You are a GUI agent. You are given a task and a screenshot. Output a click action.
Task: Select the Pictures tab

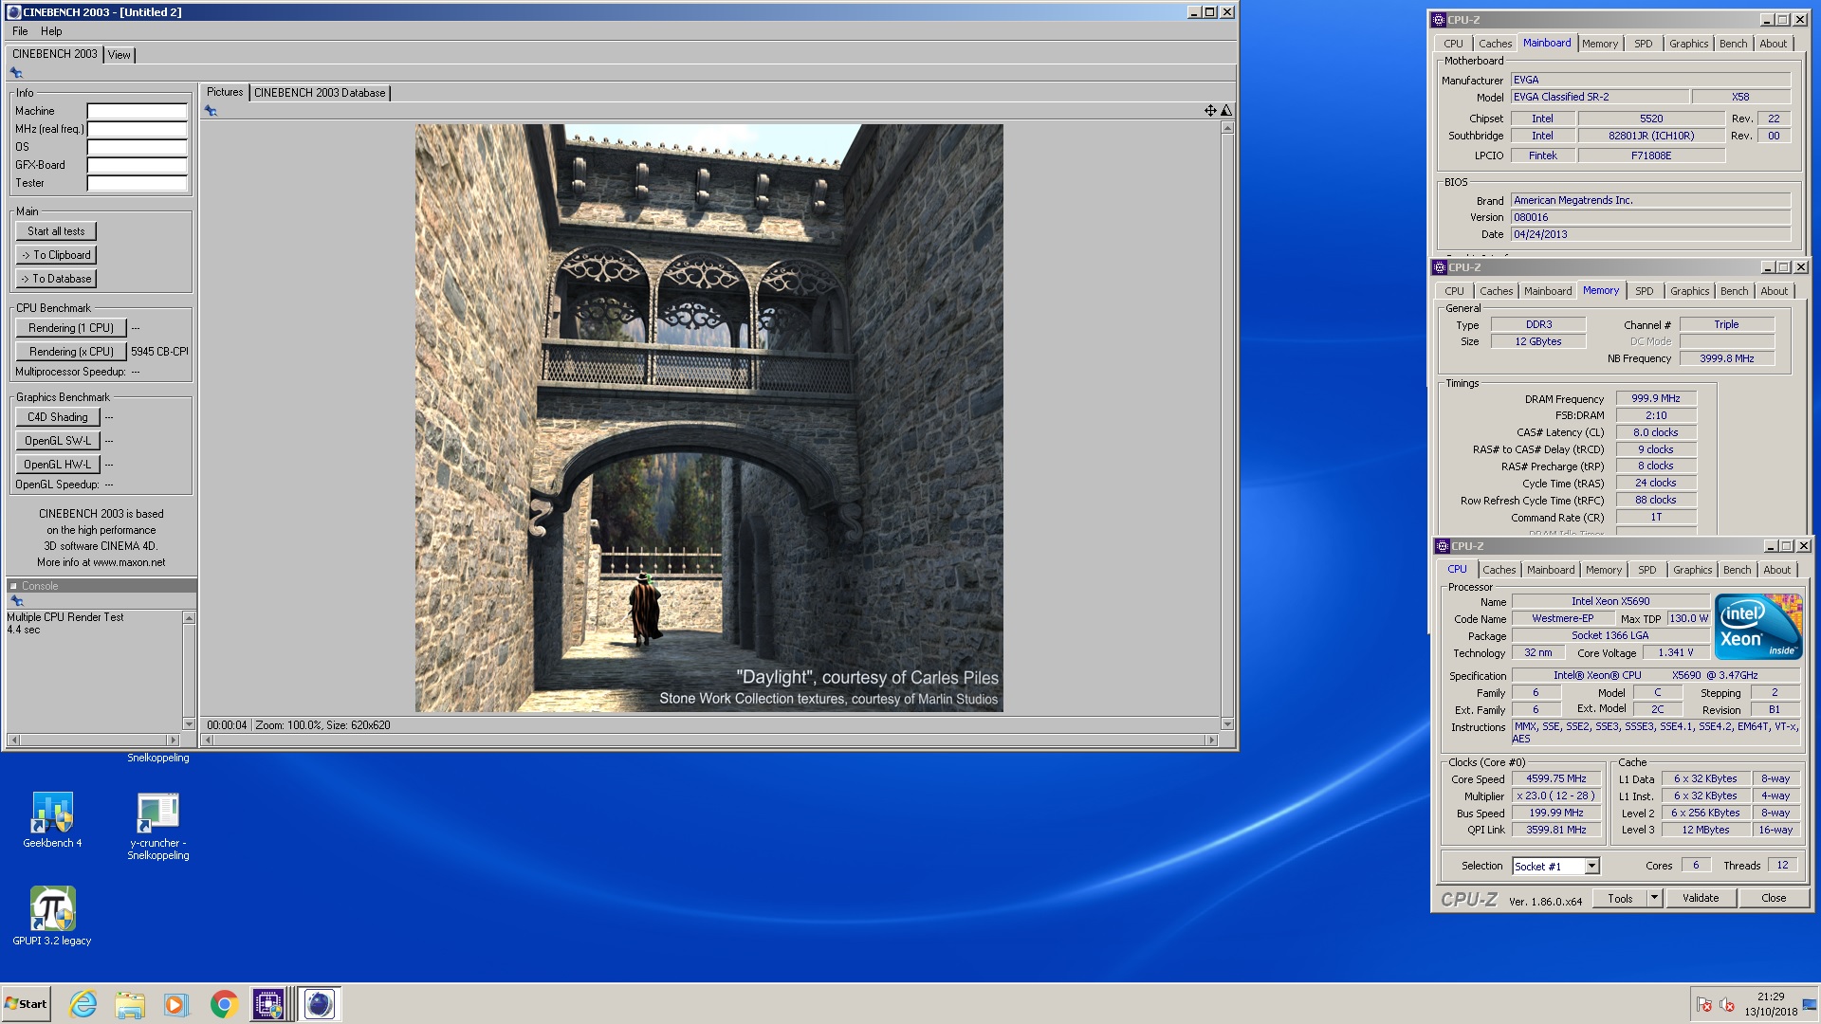(x=225, y=92)
